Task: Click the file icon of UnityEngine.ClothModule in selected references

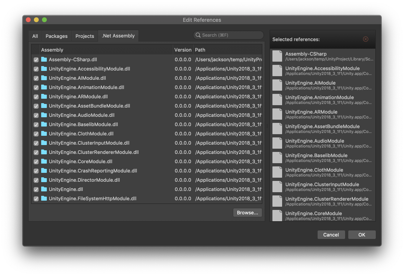Action: tap(278, 172)
